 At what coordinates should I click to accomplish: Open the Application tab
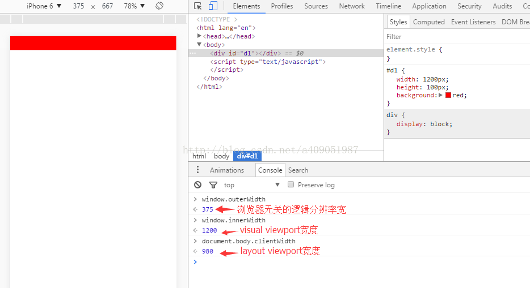[x=429, y=6]
